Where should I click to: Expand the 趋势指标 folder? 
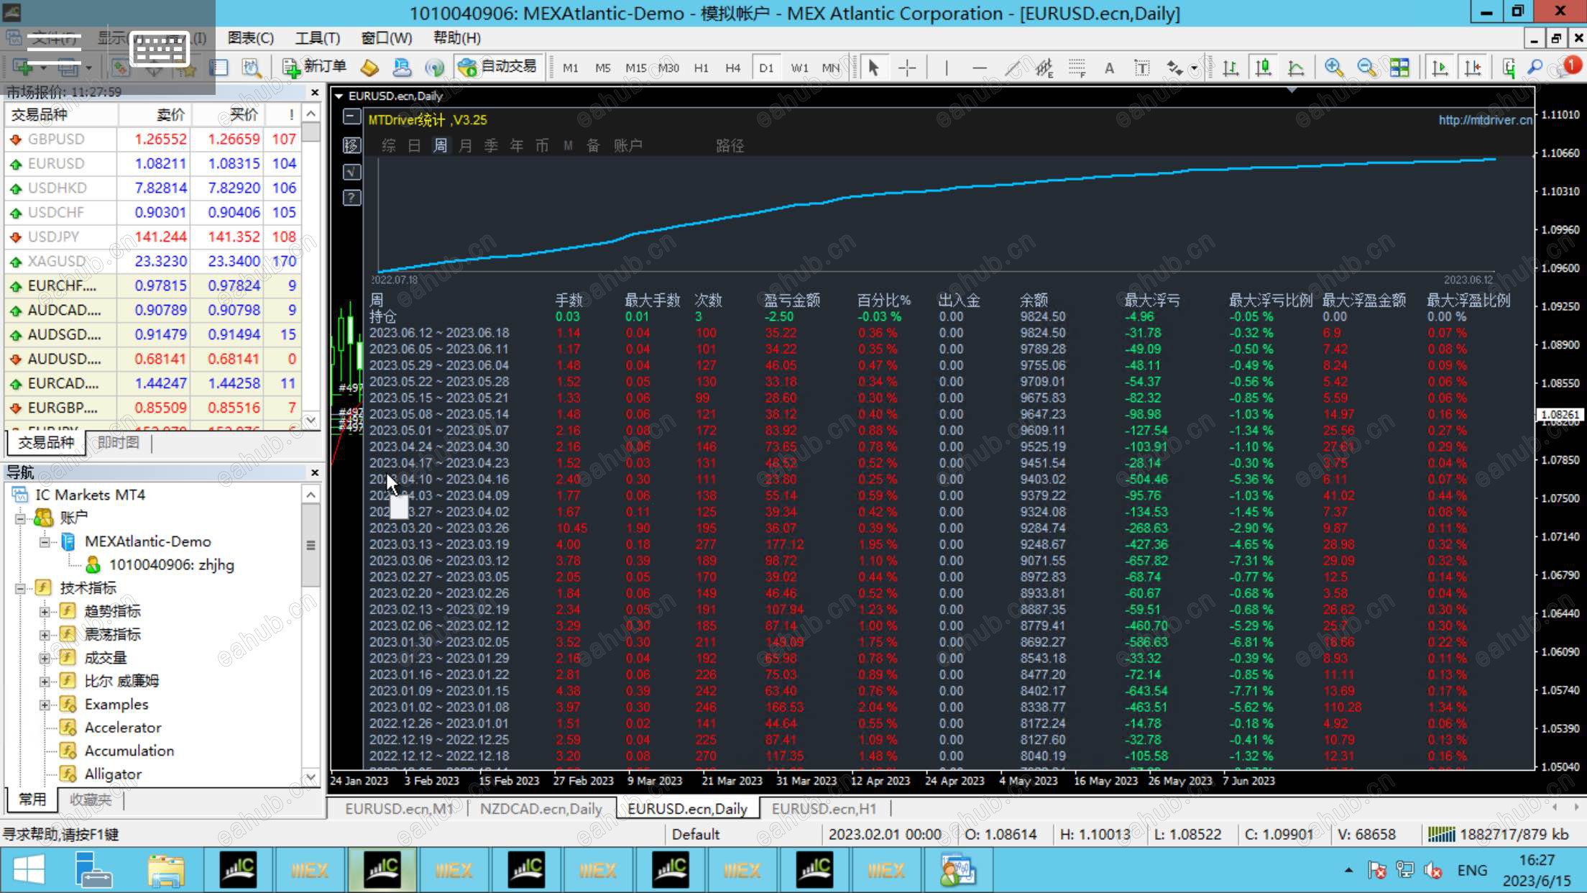pos(45,611)
